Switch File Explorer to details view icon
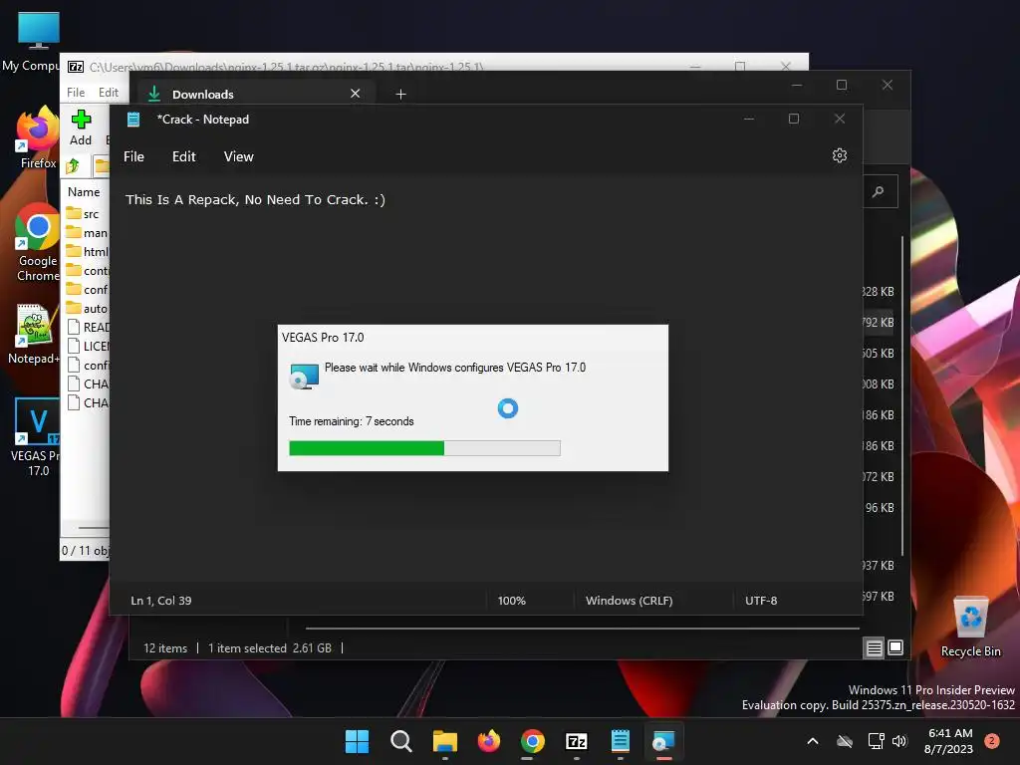 pyautogui.click(x=874, y=647)
